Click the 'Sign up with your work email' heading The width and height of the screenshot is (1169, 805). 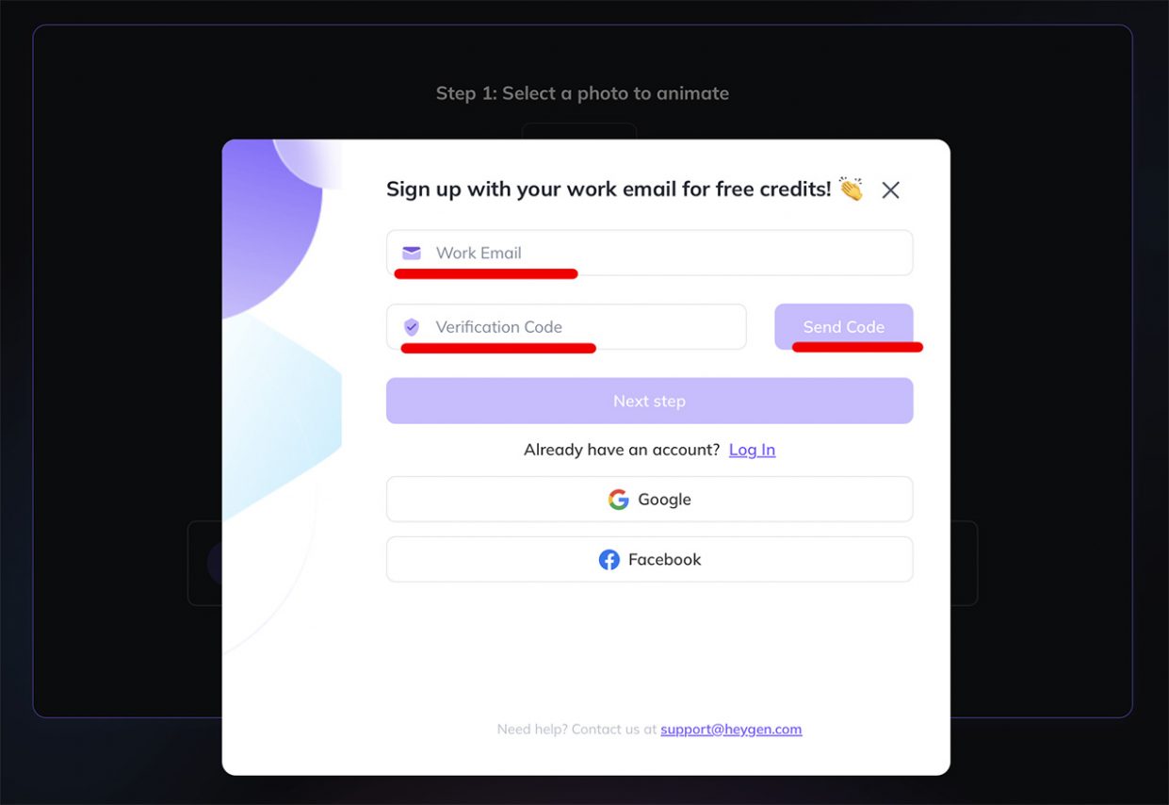click(608, 189)
